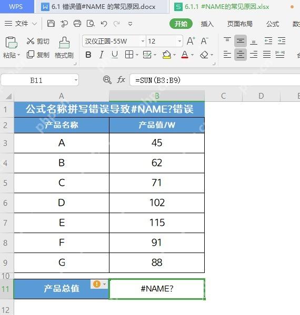This screenshot has width=300, height=315.
Task: Undo the last action
Action: (x=104, y=24)
